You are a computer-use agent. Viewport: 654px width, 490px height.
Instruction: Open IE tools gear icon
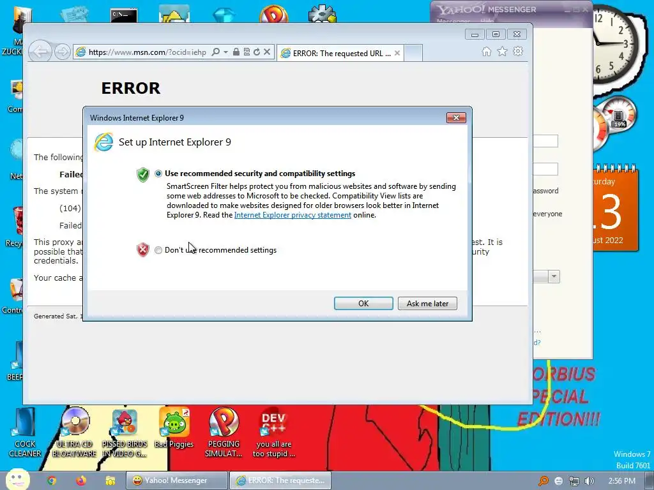point(518,51)
